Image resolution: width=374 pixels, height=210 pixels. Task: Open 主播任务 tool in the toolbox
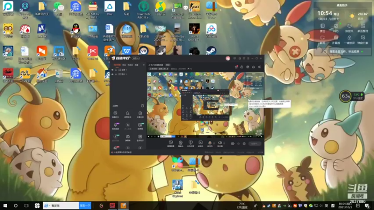coord(140,114)
